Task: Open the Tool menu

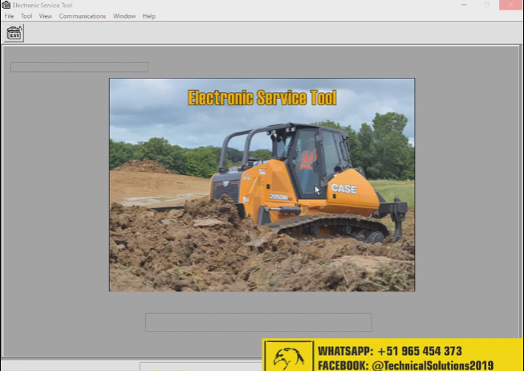Action: click(26, 16)
